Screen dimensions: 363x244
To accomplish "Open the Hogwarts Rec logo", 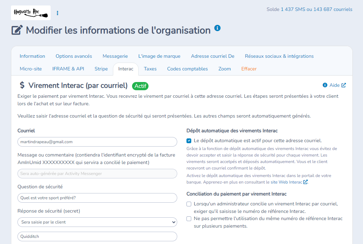I will pos(31,13).
